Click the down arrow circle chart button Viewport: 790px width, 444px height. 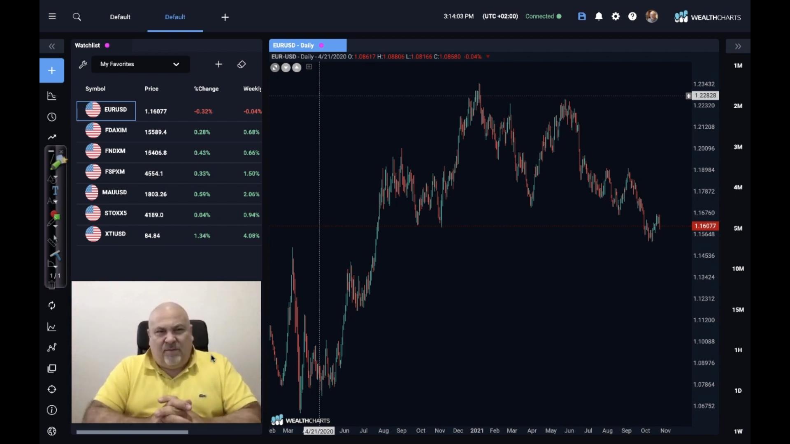coord(286,68)
